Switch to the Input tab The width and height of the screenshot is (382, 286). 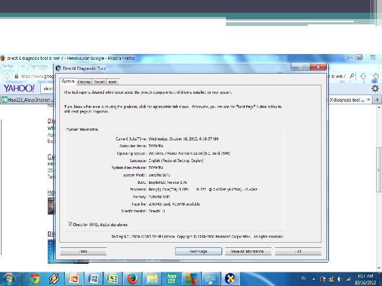112,82
